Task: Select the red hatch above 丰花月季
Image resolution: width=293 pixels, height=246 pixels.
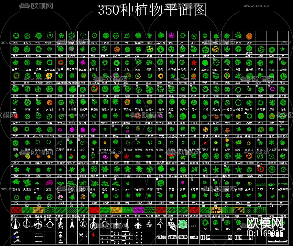Action: [161, 210]
